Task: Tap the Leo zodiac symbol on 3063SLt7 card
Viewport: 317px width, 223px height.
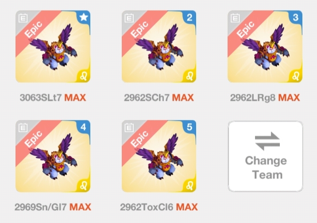Action: click(83, 76)
